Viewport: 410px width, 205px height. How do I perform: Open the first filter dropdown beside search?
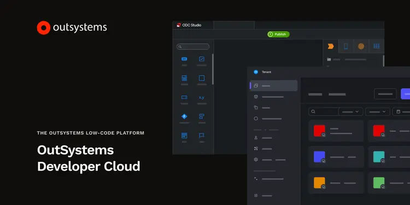[x=350, y=112]
